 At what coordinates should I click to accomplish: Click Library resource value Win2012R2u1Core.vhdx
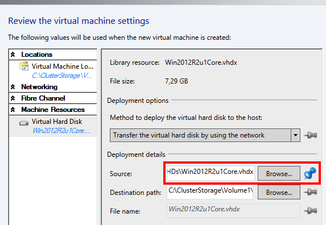(x=201, y=63)
